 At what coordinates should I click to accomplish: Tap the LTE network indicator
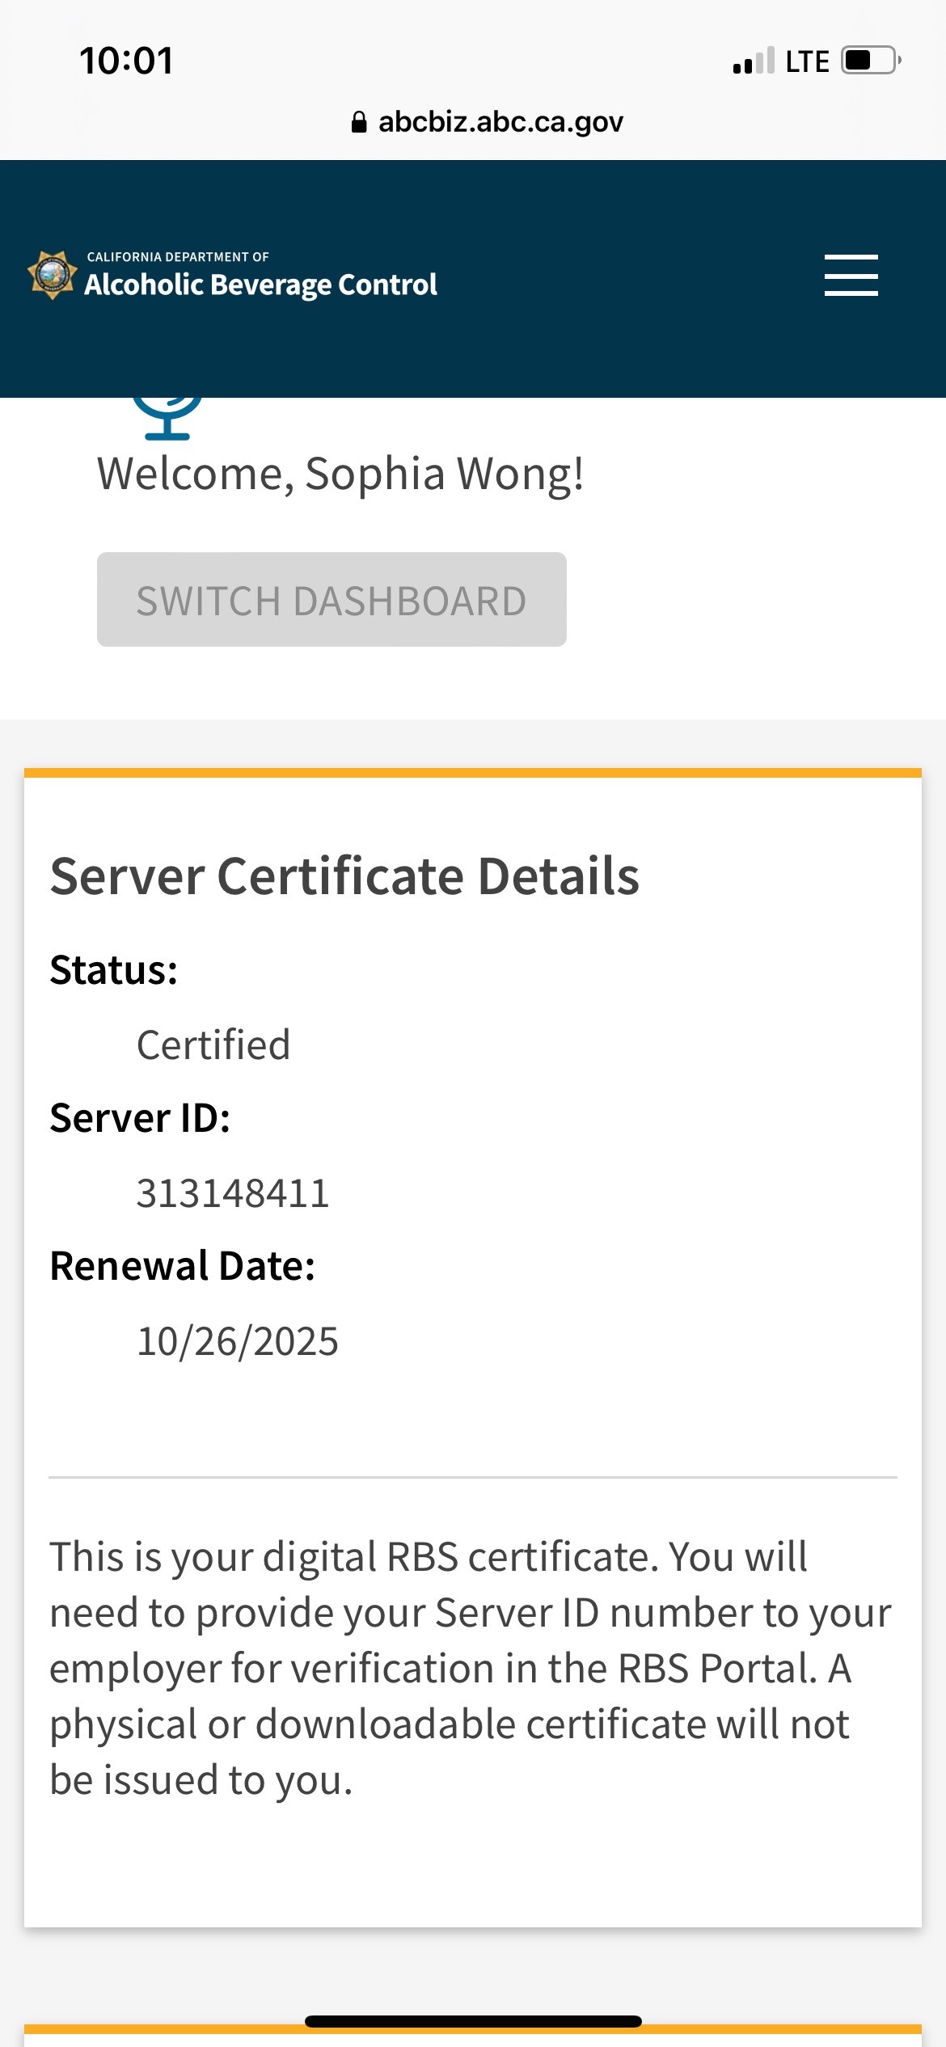[x=807, y=61]
